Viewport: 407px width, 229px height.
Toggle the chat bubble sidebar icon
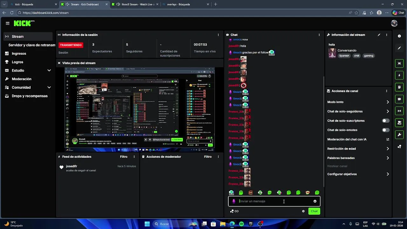(399, 99)
